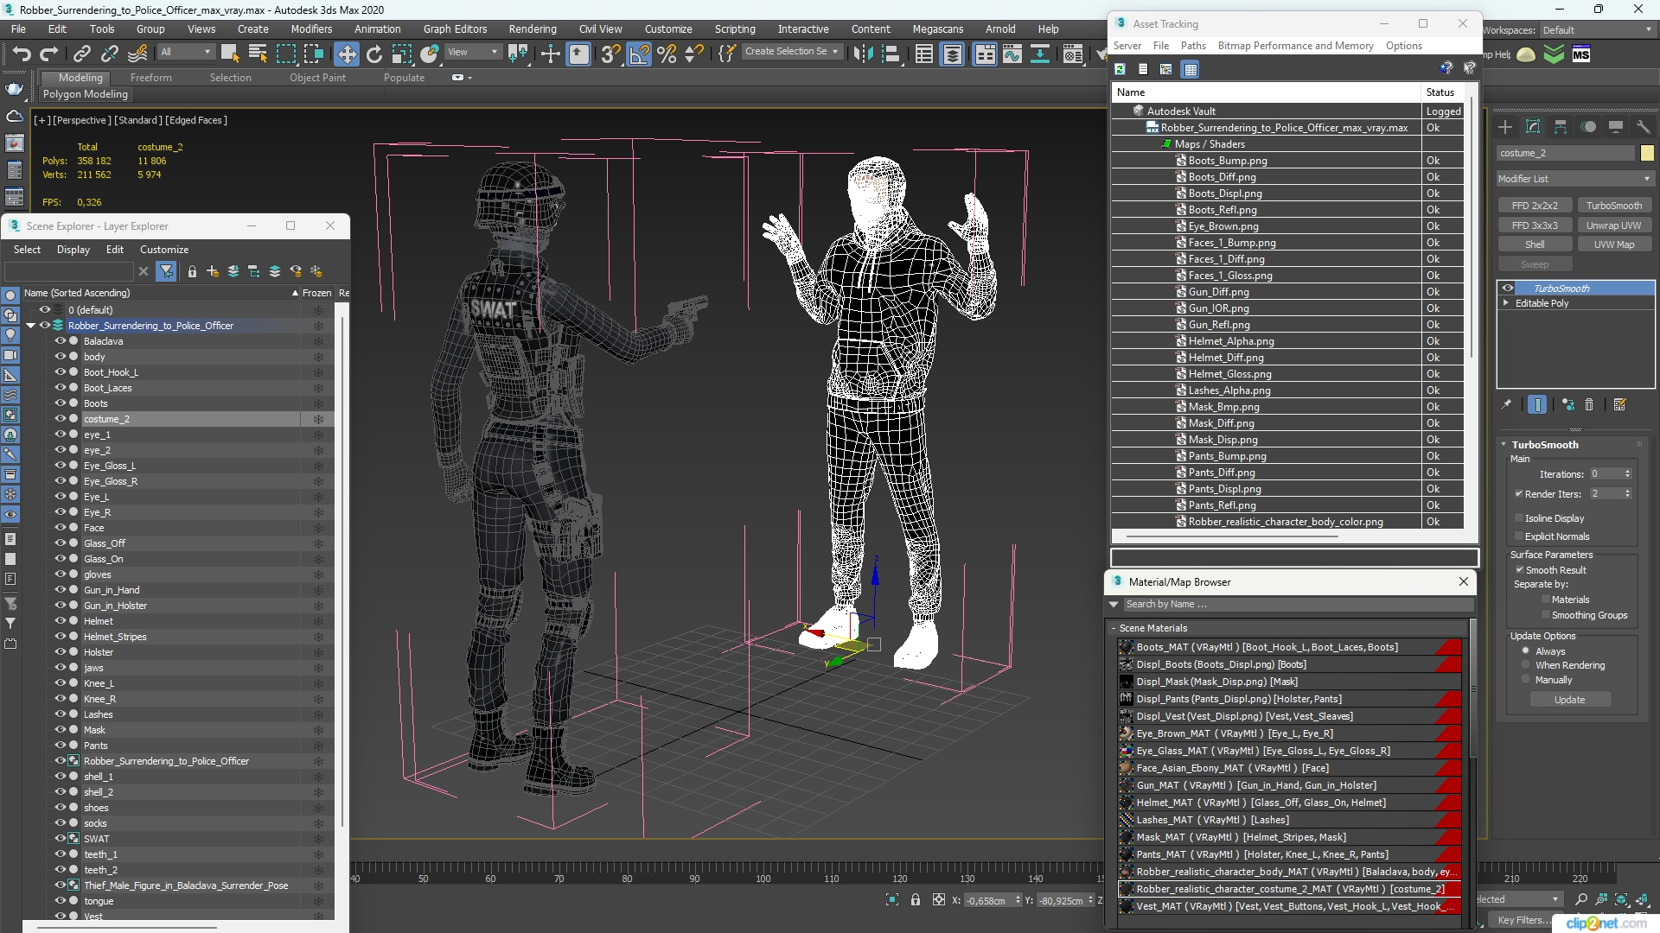1660x933 pixels.
Task: Choose the Select Object tool
Action: (230, 54)
